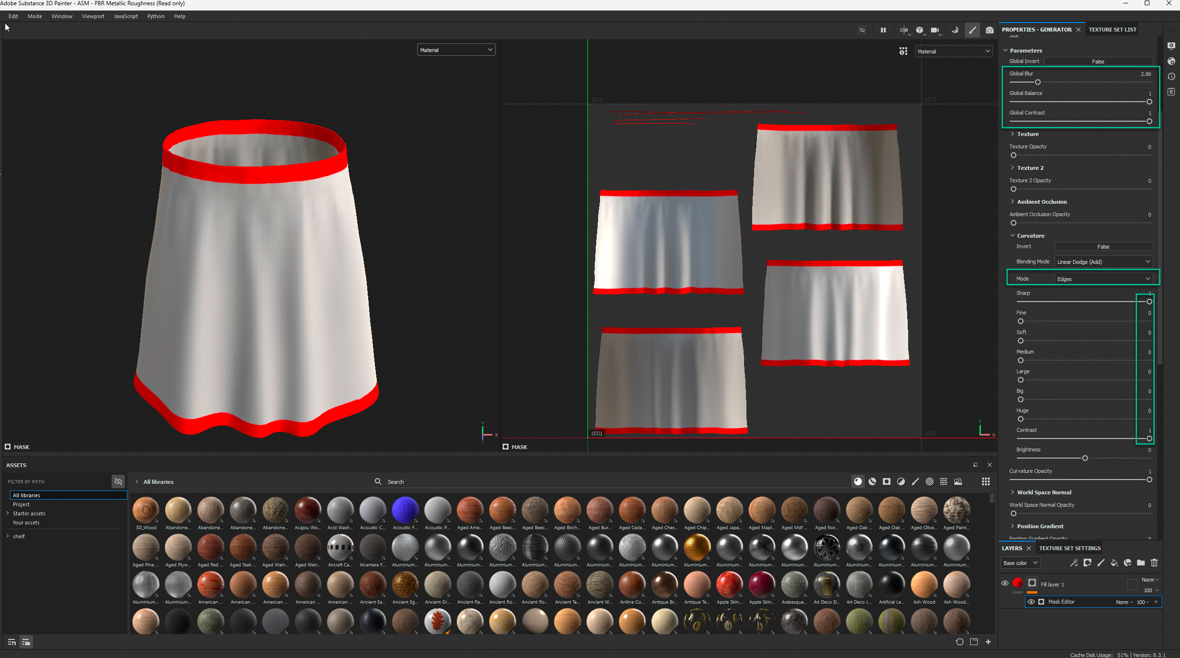Pause the viewport rendering engine

click(x=883, y=30)
